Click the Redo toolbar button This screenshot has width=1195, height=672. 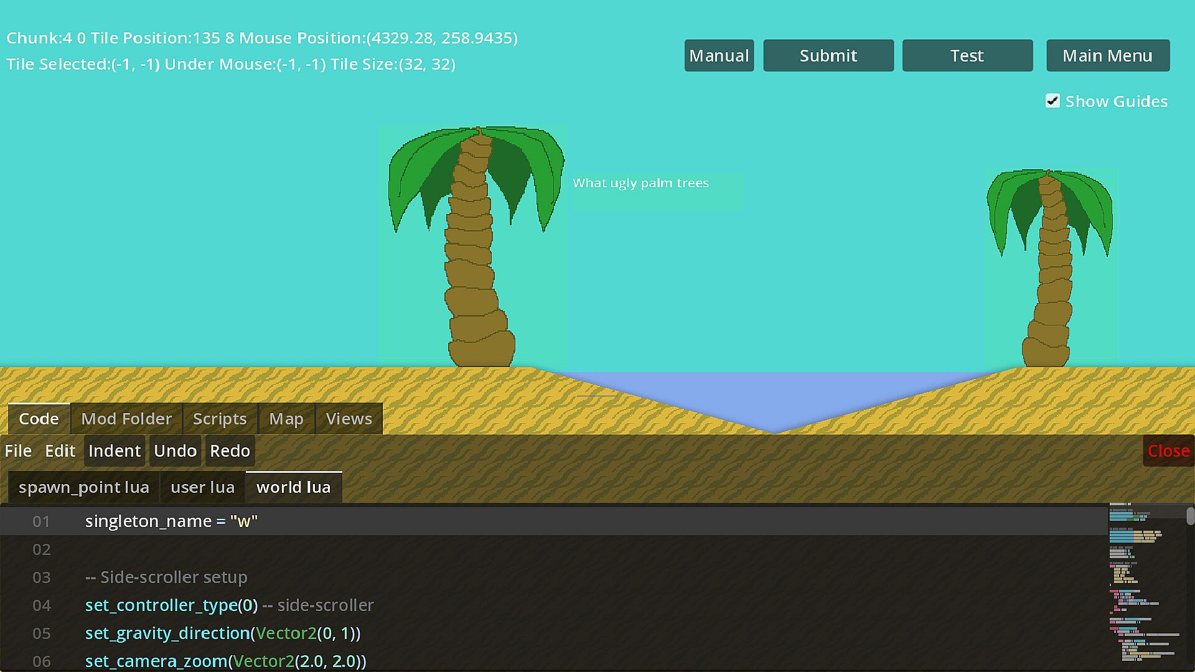click(230, 450)
